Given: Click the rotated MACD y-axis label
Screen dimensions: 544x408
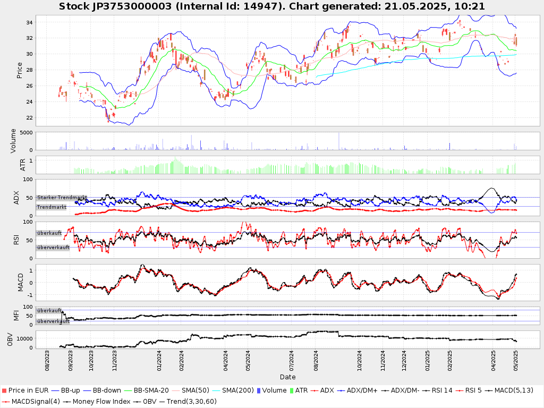Looking at the screenshot, I should click(21, 283).
